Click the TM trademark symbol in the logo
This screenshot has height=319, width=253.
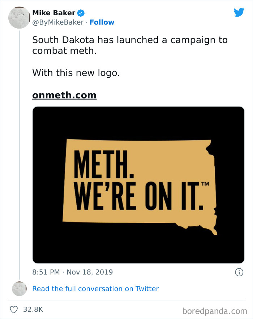coord(205,184)
